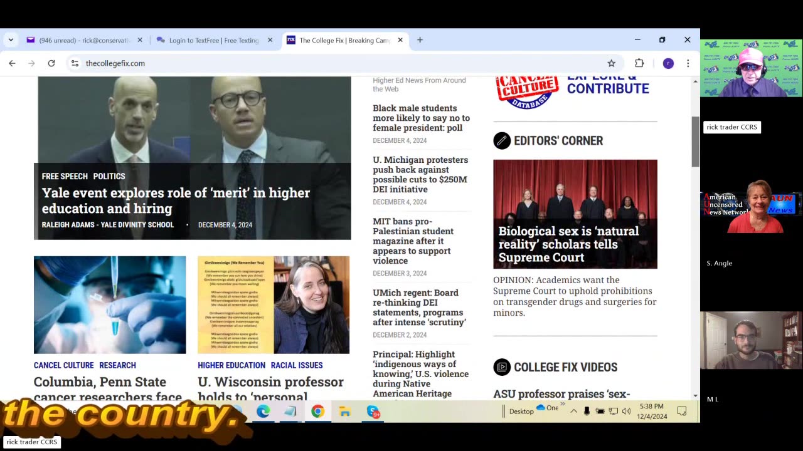Click the College Fix Videos play icon

(502, 367)
